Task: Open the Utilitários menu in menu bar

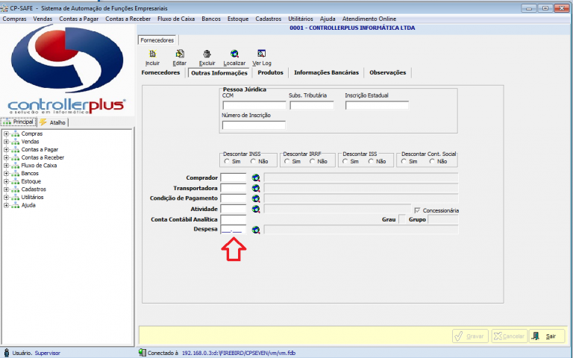Action: pyautogui.click(x=301, y=19)
